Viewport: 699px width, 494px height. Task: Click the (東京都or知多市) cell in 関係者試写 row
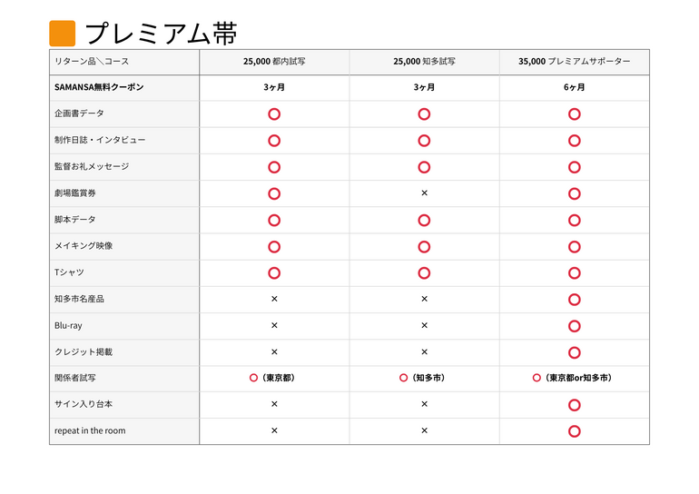pyautogui.click(x=573, y=378)
